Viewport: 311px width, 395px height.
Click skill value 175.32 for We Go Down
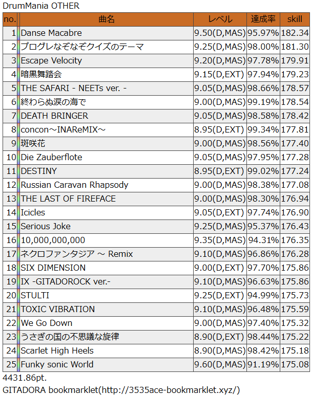295,323
